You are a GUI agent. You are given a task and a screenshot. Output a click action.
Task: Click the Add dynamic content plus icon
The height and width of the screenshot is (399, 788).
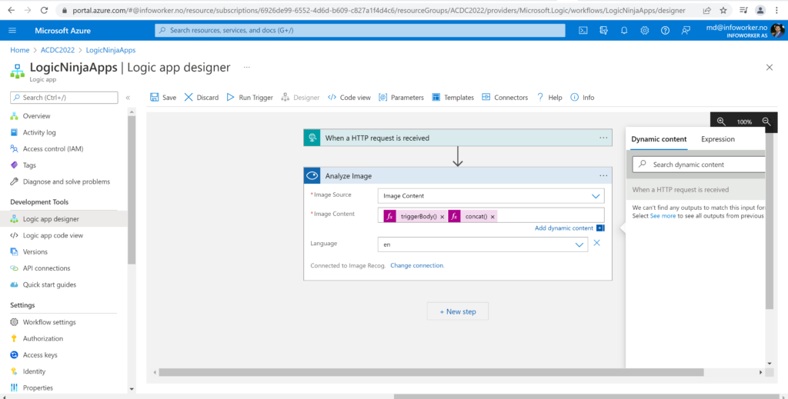click(x=600, y=228)
